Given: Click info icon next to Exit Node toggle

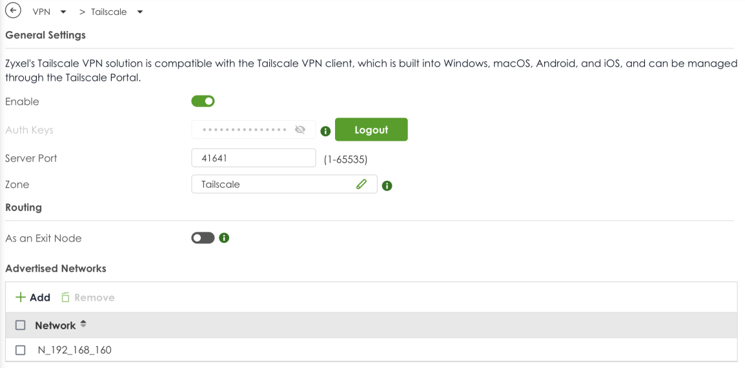Looking at the screenshot, I should [225, 238].
